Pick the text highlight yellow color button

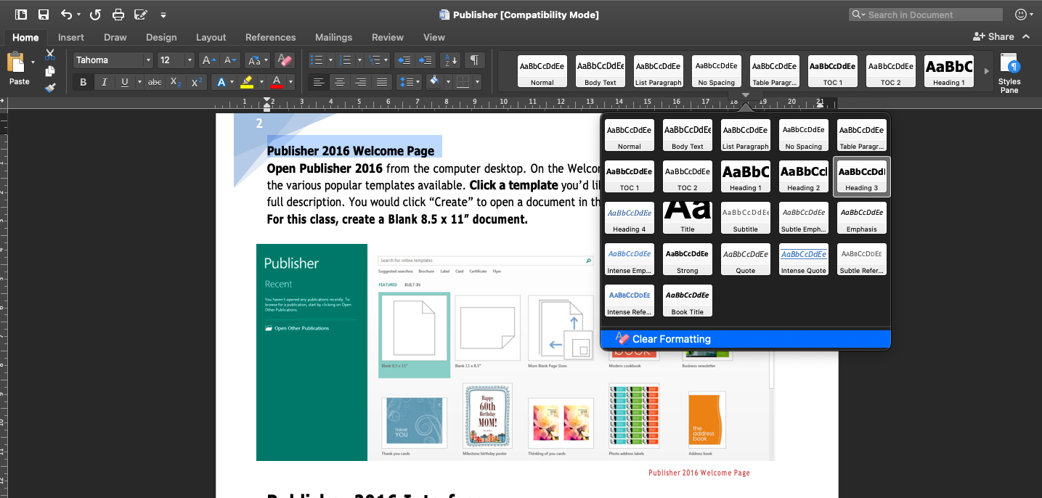[247, 82]
